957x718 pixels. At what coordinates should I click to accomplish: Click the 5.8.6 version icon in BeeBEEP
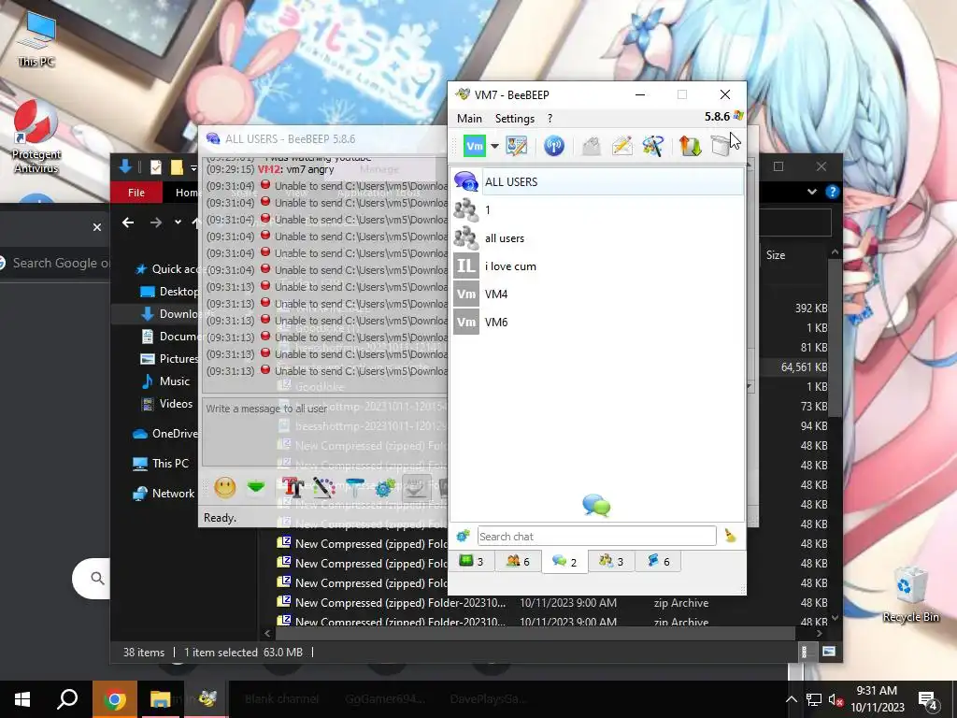tap(738, 115)
